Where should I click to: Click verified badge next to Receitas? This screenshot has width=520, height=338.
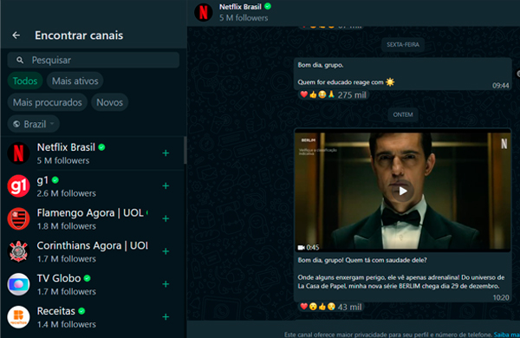[81, 311]
